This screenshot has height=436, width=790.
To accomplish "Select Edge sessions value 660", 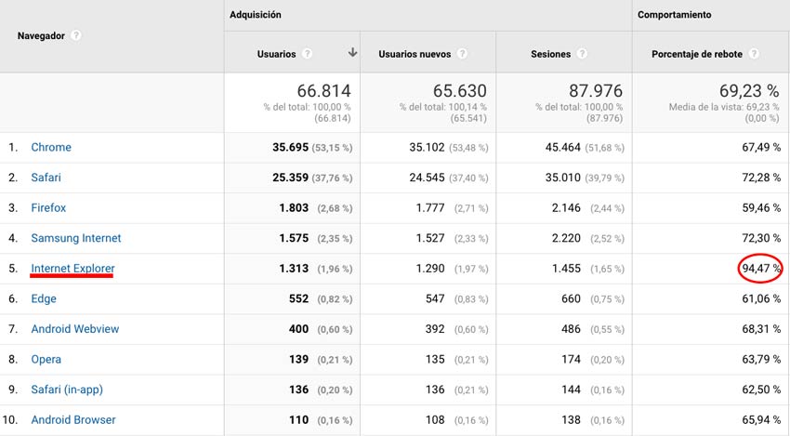I will pyautogui.click(x=571, y=298).
